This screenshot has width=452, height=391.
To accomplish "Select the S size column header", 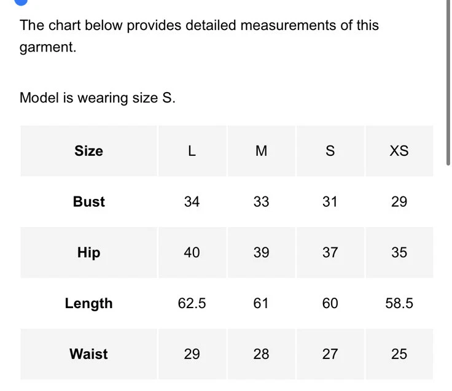I will [x=330, y=151].
